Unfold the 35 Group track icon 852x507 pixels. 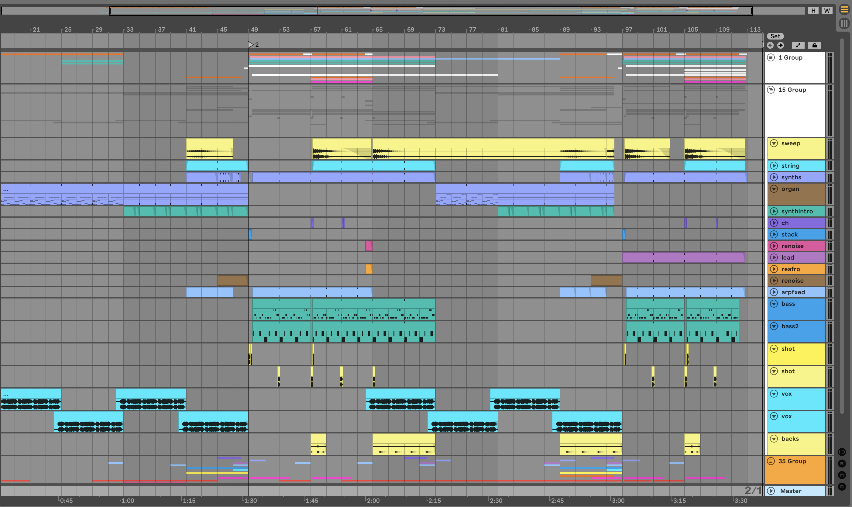[771, 461]
